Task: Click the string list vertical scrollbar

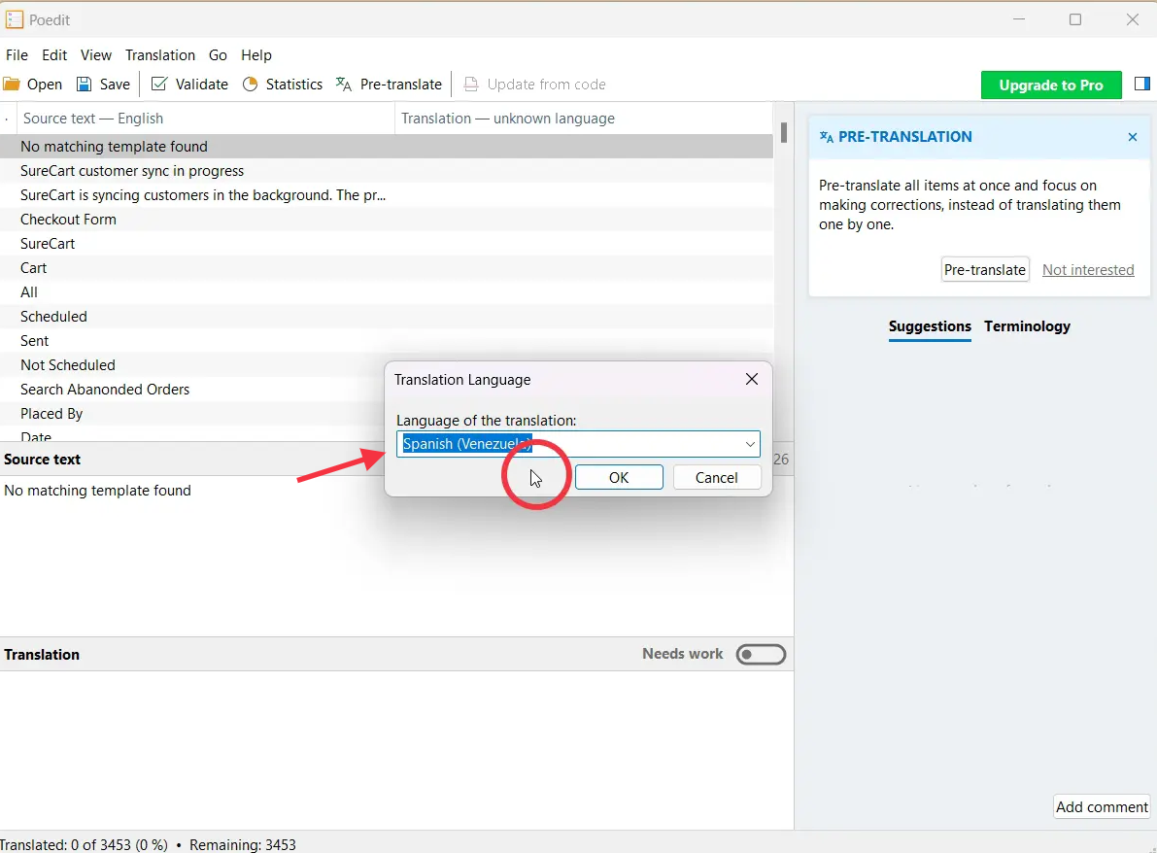Action: tap(783, 132)
